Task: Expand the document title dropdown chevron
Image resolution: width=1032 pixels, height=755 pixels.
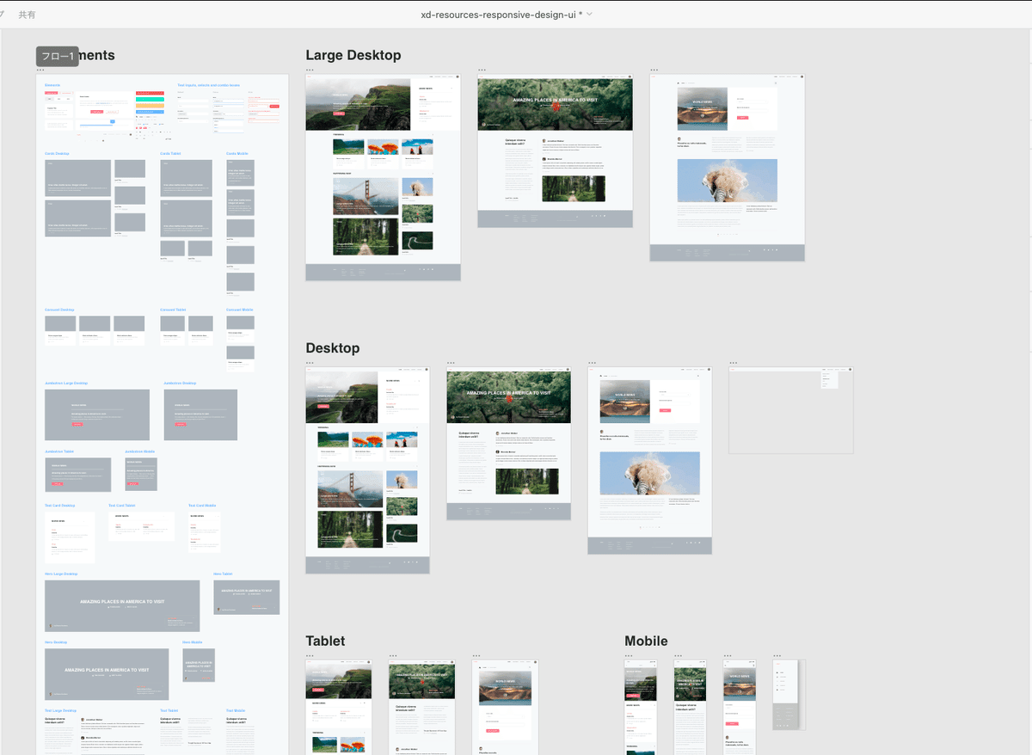Action: click(589, 15)
